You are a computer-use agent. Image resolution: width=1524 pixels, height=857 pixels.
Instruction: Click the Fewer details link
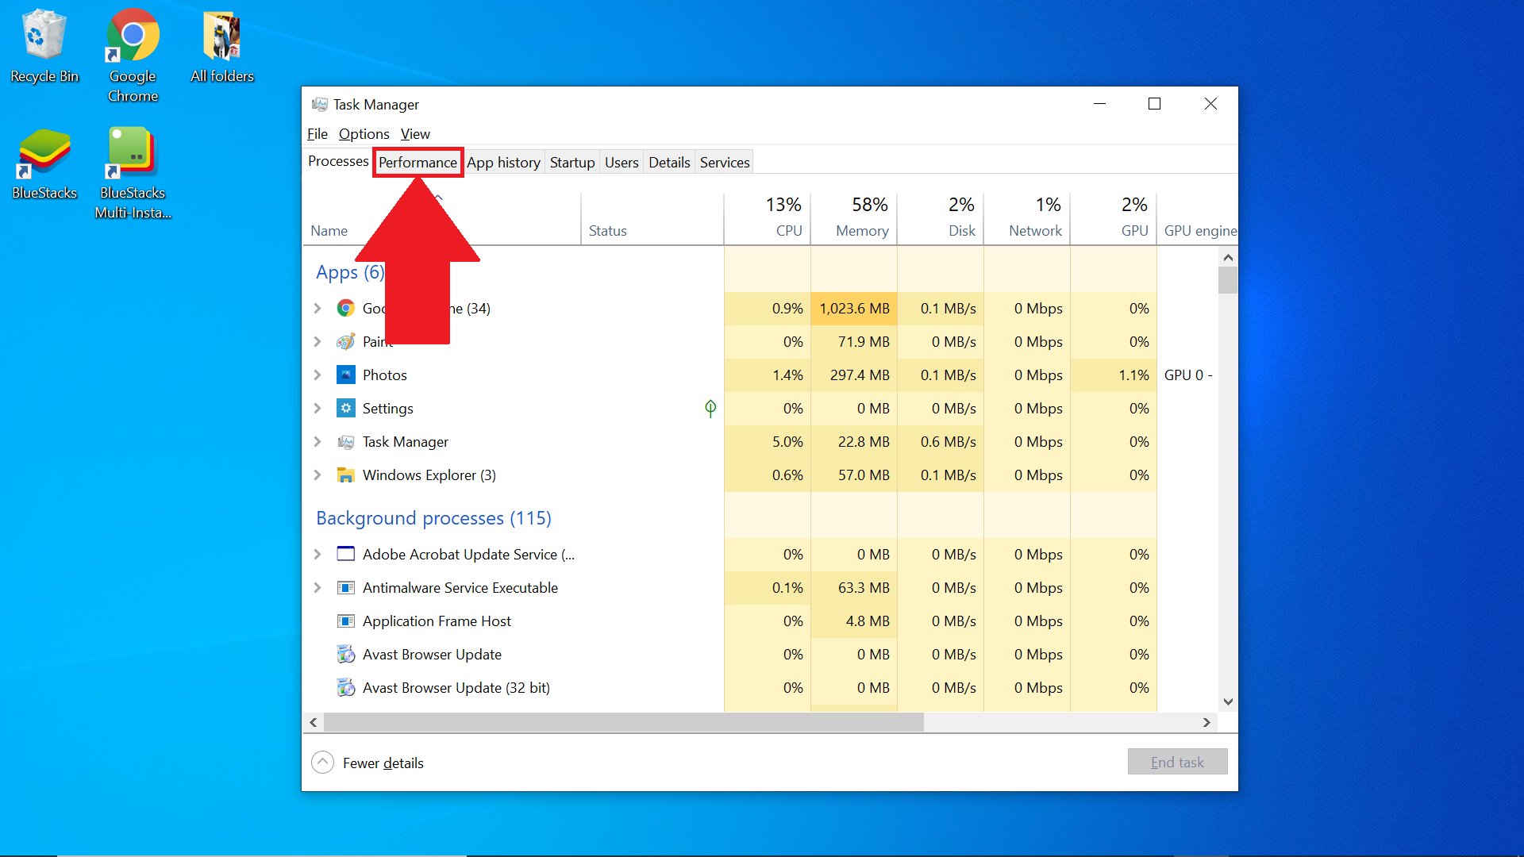[383, 763]
